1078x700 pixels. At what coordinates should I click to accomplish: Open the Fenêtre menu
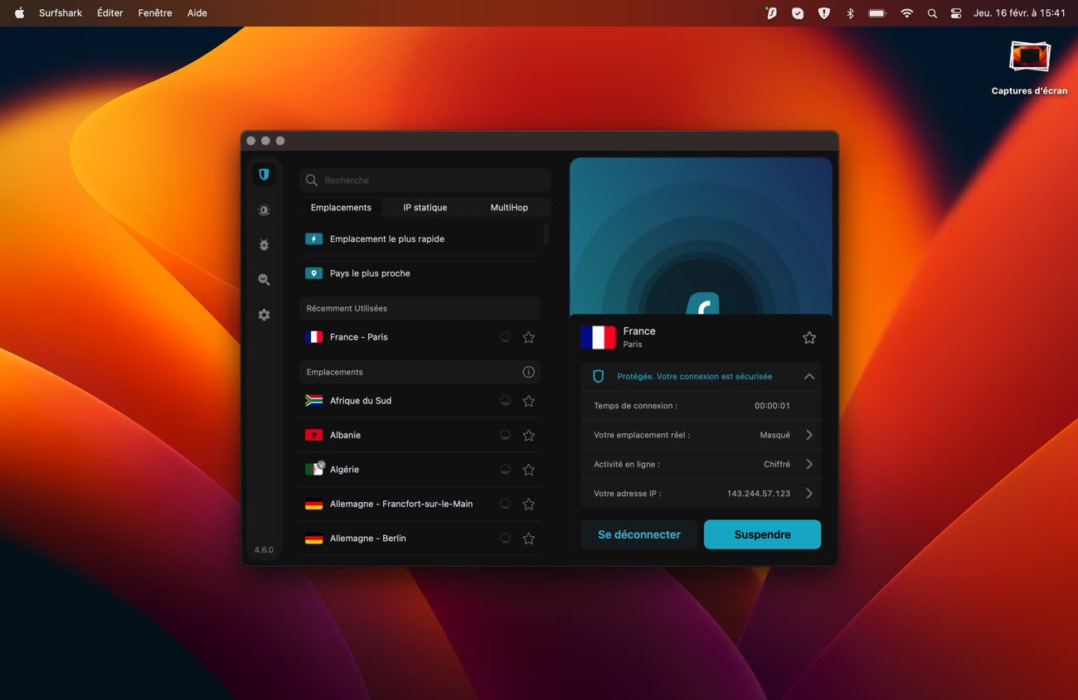click(x=155, y=13)
